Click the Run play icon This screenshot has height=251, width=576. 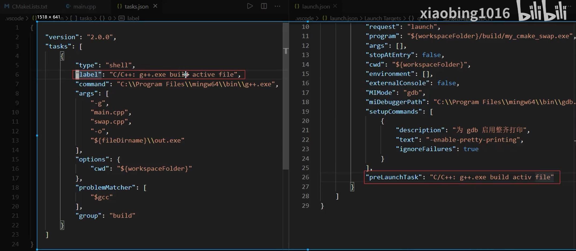pyautogui.click(x=250, y=6)
